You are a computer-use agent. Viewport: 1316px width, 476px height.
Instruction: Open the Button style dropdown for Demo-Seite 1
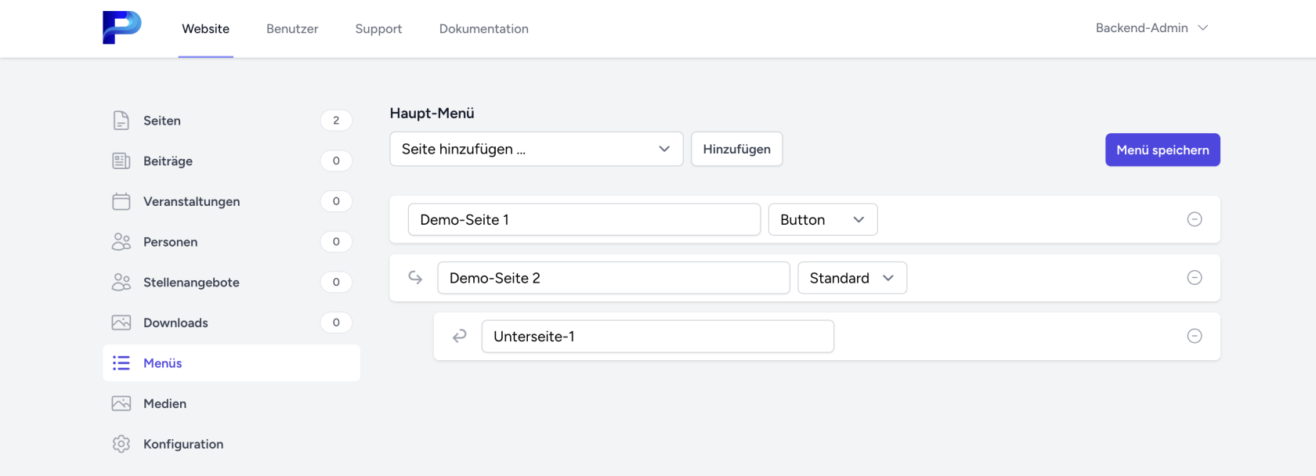[822, 220]
